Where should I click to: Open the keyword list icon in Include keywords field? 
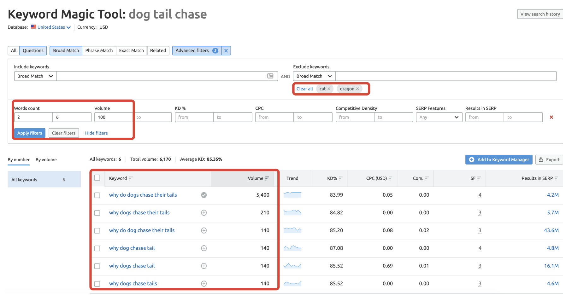click(270, 76)
